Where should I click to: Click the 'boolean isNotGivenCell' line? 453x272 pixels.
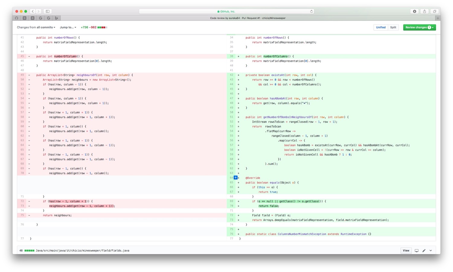point(336,150)
